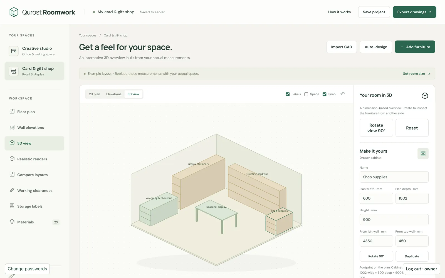Screen dimensions: 445x278
Task: Click the Wall elevations sidebar icon
Action: click(x=12, y=127)
